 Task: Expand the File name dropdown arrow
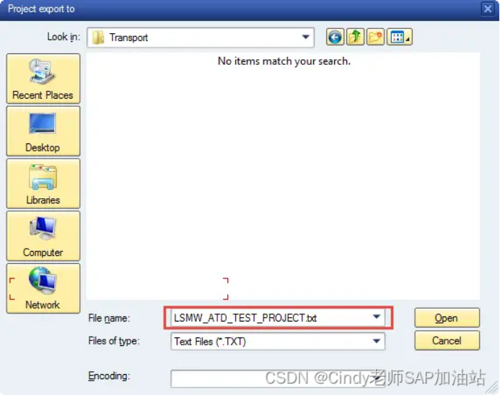pyautogui.click(x=377, y=317)
